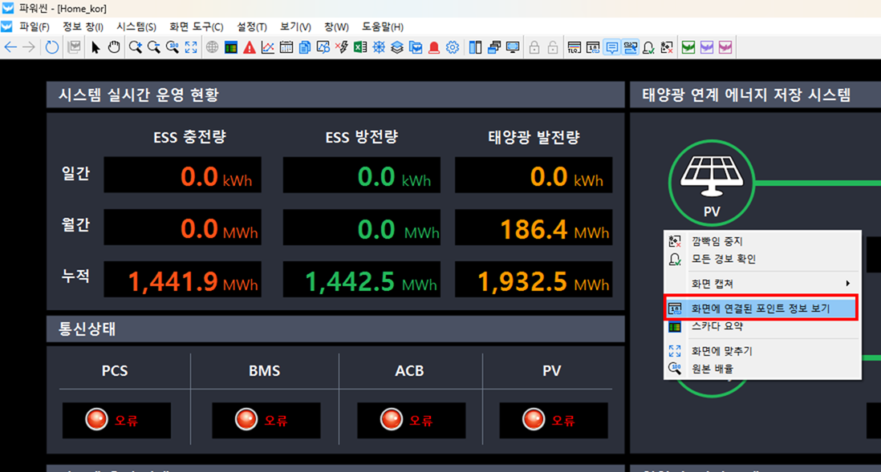Click the refresh icon in the toolbar
The width and height of the screenshot is (881, 472).
point(52,47)
